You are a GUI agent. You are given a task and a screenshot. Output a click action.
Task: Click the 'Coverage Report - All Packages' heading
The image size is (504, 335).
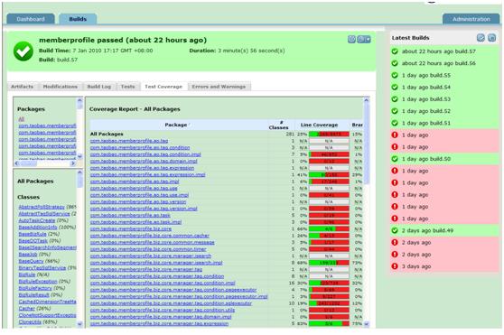(x=135, y=109)
